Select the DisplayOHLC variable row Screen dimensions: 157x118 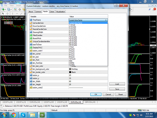(x=49, y=48)
